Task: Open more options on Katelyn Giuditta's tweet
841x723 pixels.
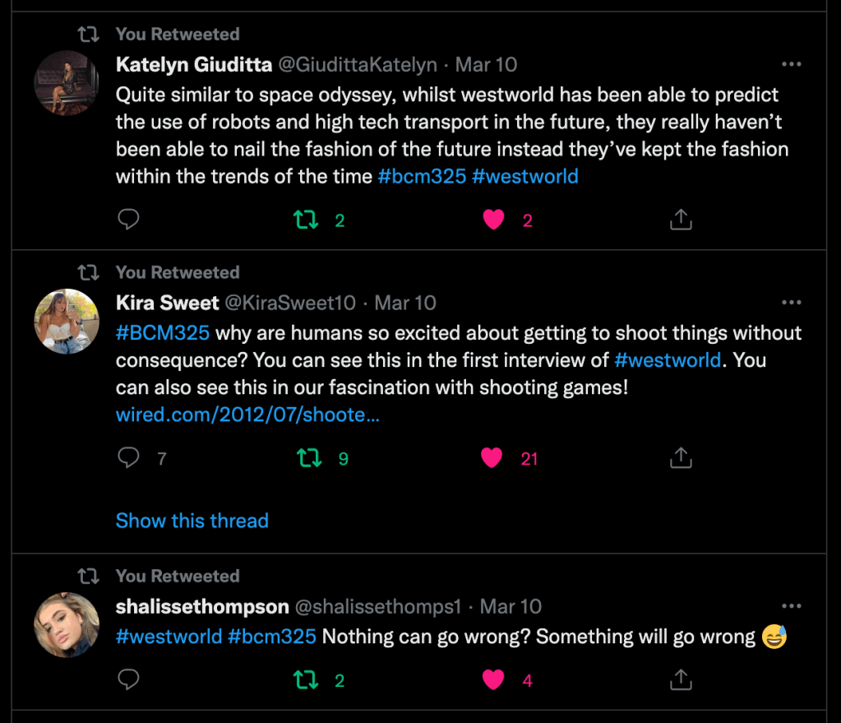Action: [x=791, y=64]
